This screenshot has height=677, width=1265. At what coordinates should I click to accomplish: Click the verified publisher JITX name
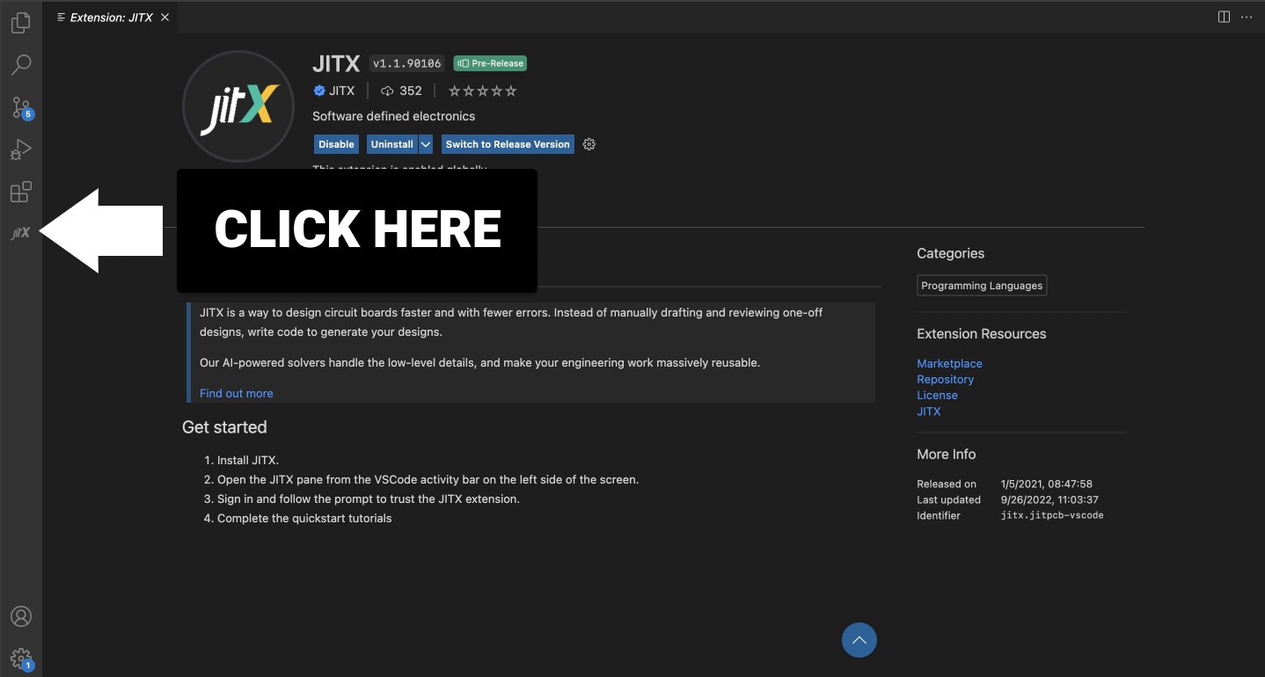[x=334, y=91]
